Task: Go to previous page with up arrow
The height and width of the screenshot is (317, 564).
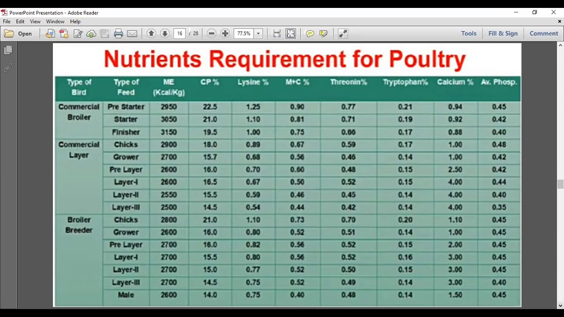Action: tap(151, 33)
